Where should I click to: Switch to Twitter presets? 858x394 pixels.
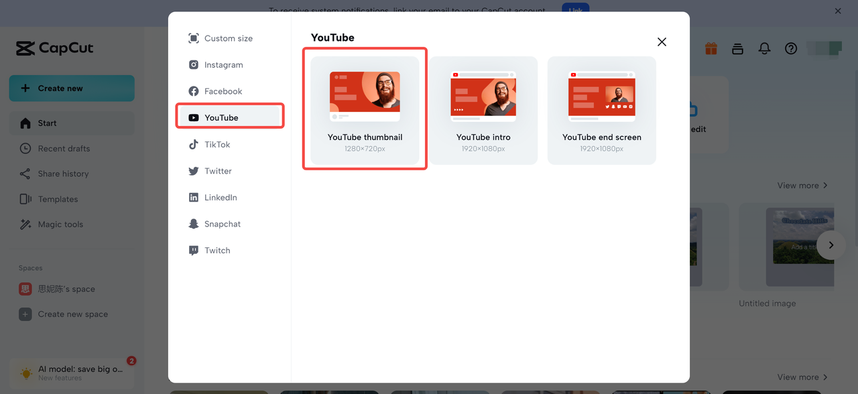click(x=229, y=171)
